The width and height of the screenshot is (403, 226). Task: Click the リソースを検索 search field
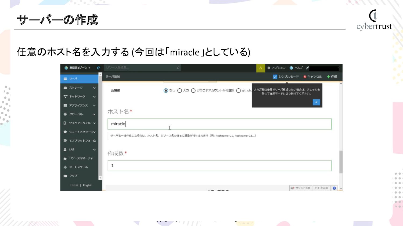click(x=142, y=68)
